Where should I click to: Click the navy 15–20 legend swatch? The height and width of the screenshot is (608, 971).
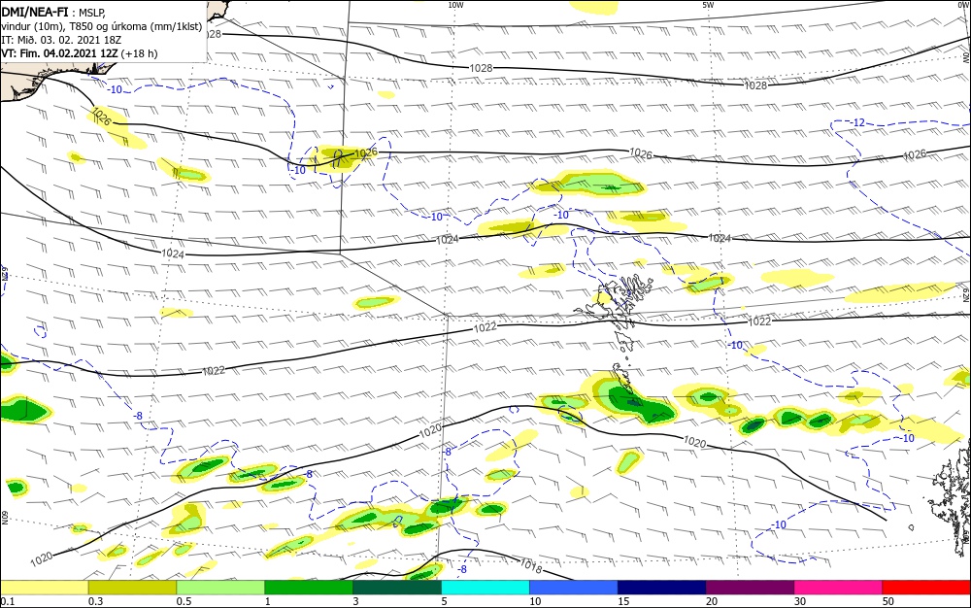click(x=662, y=588)
